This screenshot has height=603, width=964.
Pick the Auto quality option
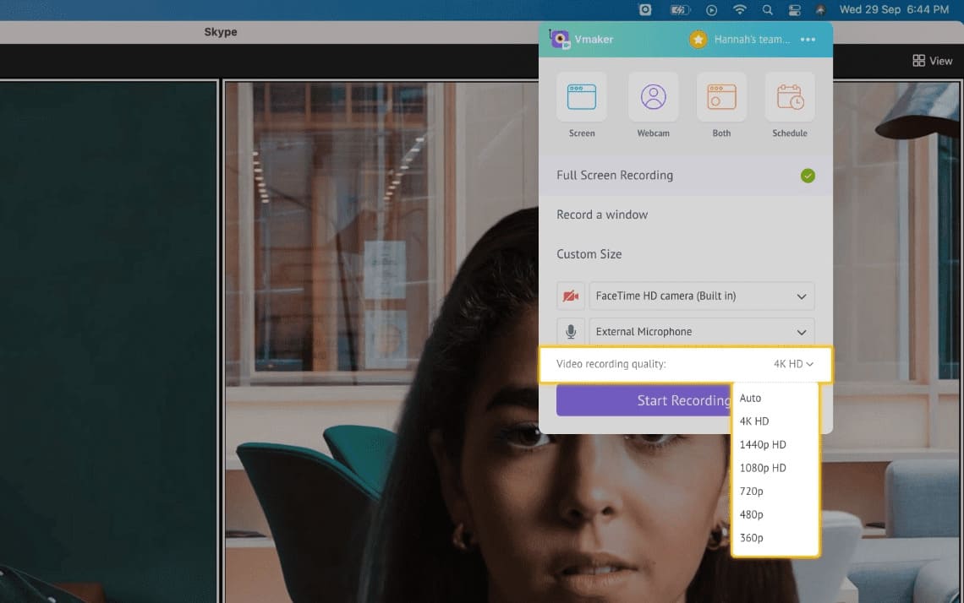pyautogui.click(x=751, y=398)
